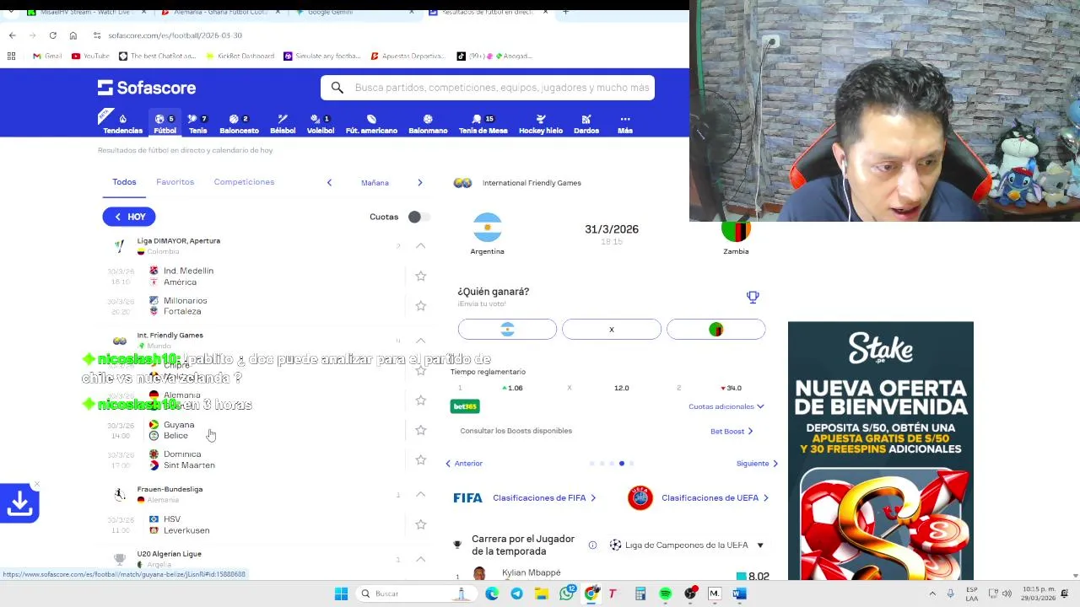Viewport: 1080px width, 607px height.
Task: Collapse the U20 Algerian Ligue section
Action: [x=420, y=559]
